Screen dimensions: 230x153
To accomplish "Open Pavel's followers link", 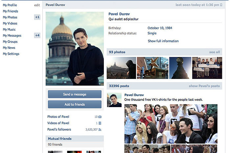I will click(x=59, y=129).
